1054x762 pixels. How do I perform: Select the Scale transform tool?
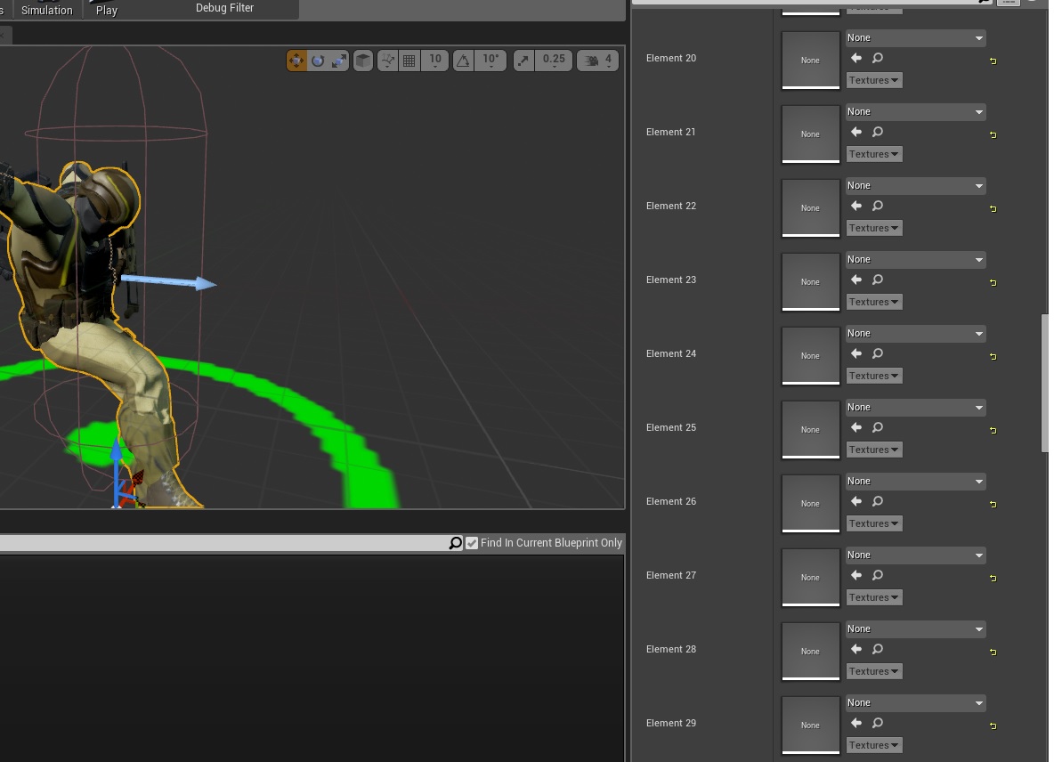tap(339, 61)
